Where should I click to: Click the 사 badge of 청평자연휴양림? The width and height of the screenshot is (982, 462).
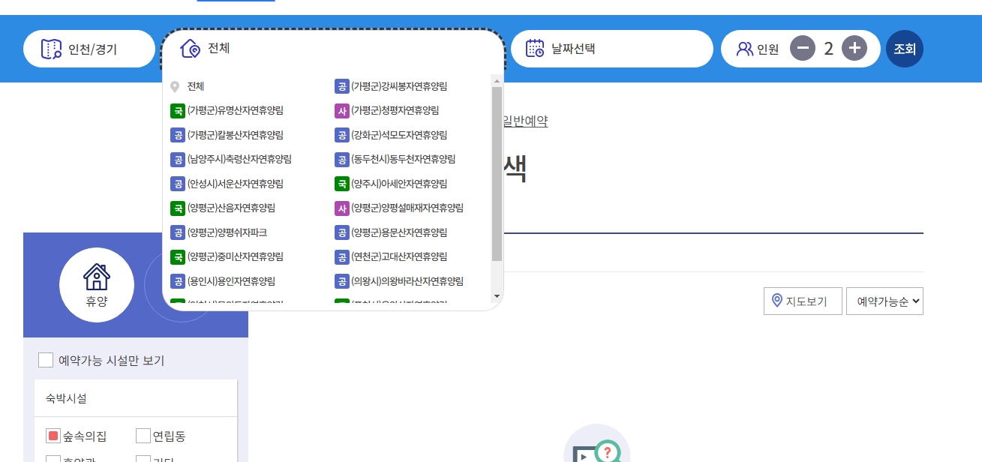click(x=342, y=111)
